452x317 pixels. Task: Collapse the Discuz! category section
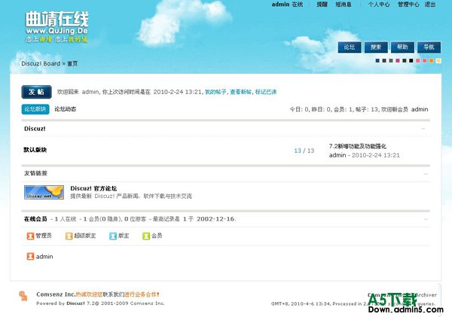tap(423, 129)
